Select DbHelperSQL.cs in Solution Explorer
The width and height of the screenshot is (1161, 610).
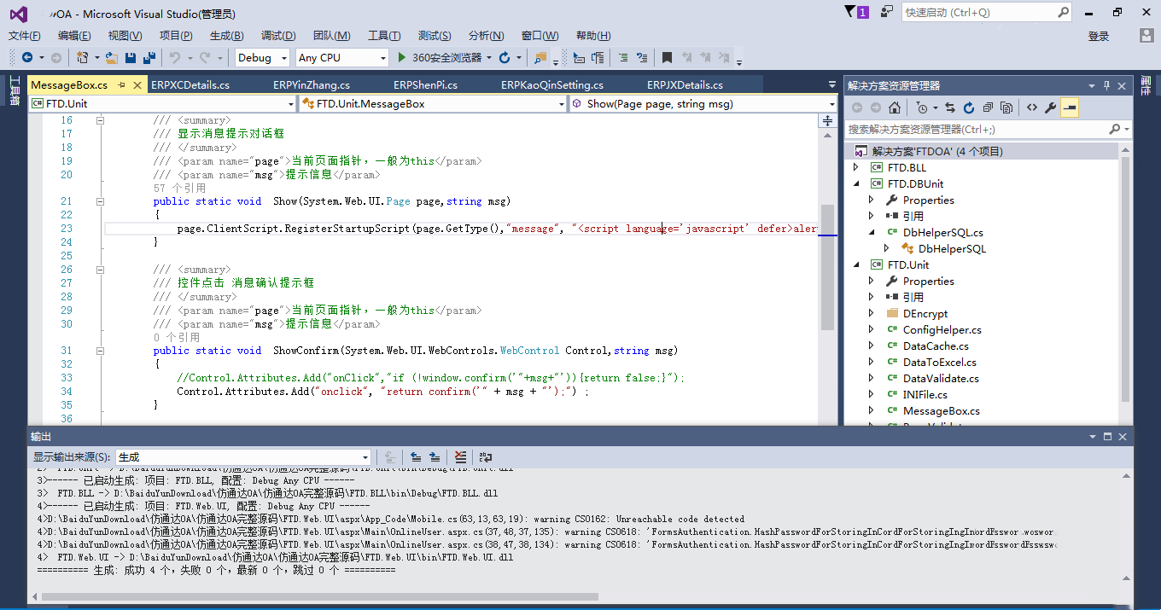tap(942, 233)
